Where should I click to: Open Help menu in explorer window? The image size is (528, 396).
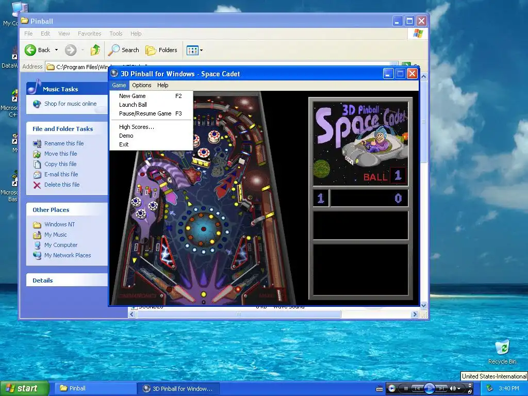(136, 34)
